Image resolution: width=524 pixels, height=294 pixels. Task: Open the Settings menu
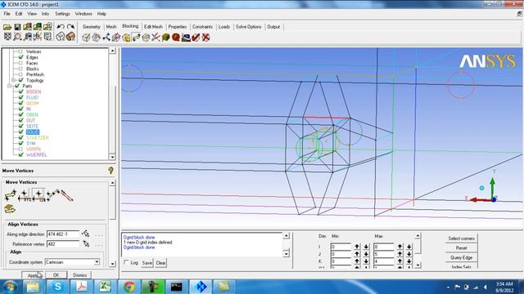[62, 14]
